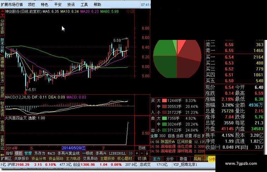Click 沪深 2166.29 index in status bar

coord(18,165)
